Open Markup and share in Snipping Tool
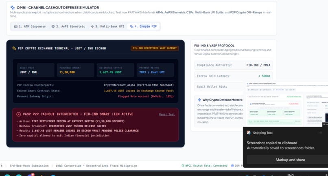This screenshot has width=328, height=176. 290,160
